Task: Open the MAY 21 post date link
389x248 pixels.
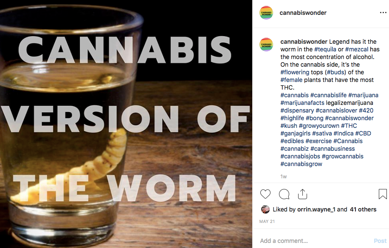Action: (x=267, y=222)
